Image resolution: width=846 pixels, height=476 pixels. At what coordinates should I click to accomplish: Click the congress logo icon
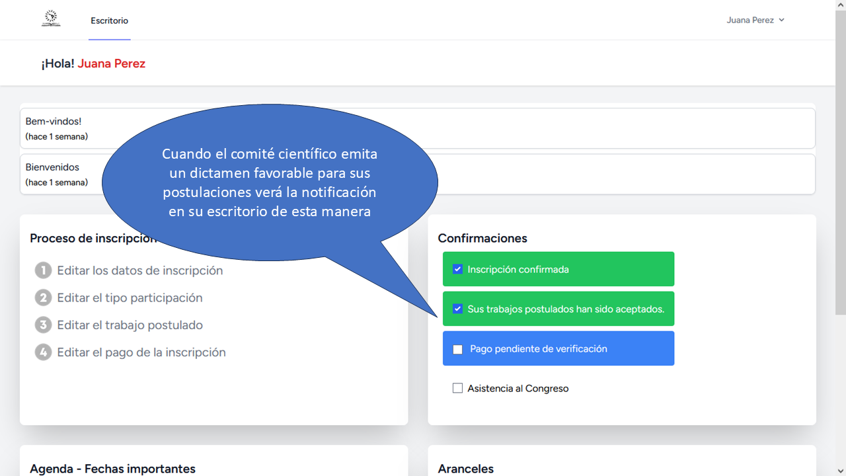(x=51, y=19)
